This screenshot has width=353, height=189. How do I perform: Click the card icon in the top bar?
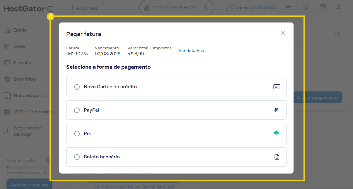(289, 7)
